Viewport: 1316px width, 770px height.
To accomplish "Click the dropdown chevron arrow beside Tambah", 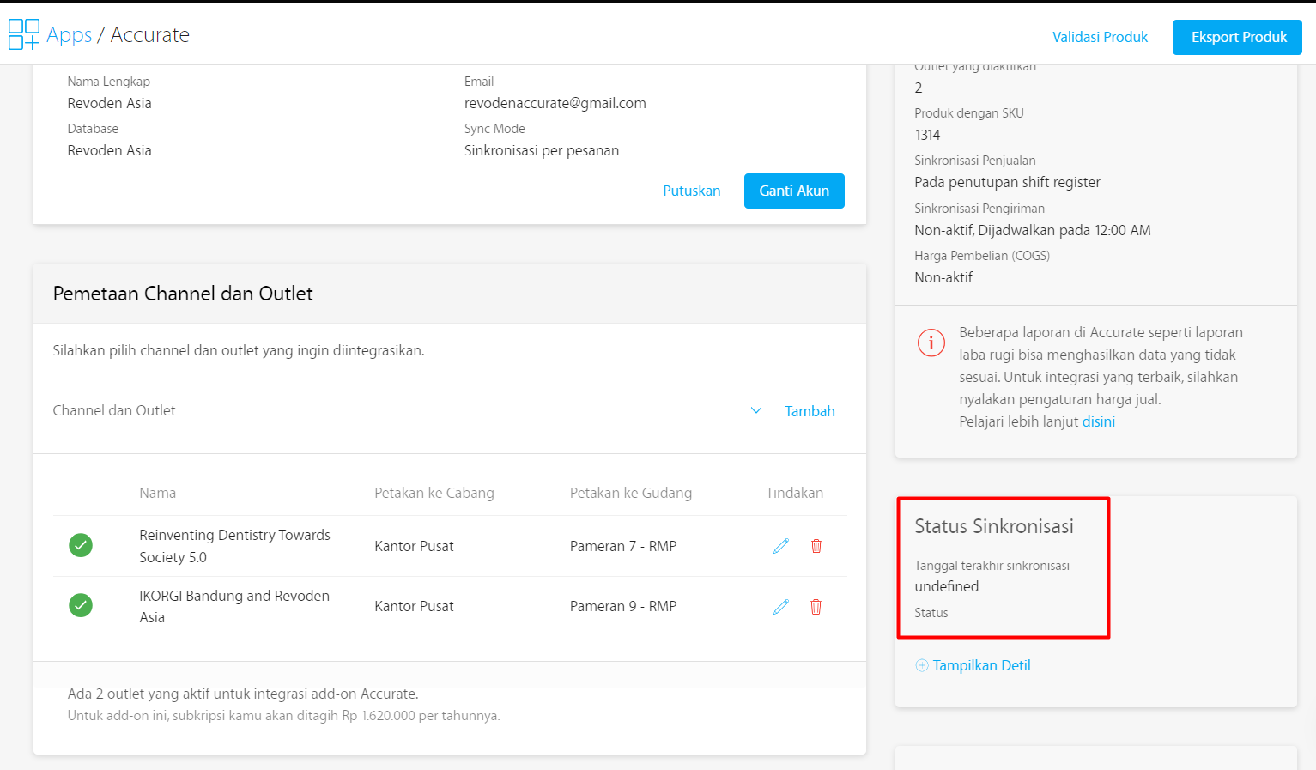I will coord(755,410).
